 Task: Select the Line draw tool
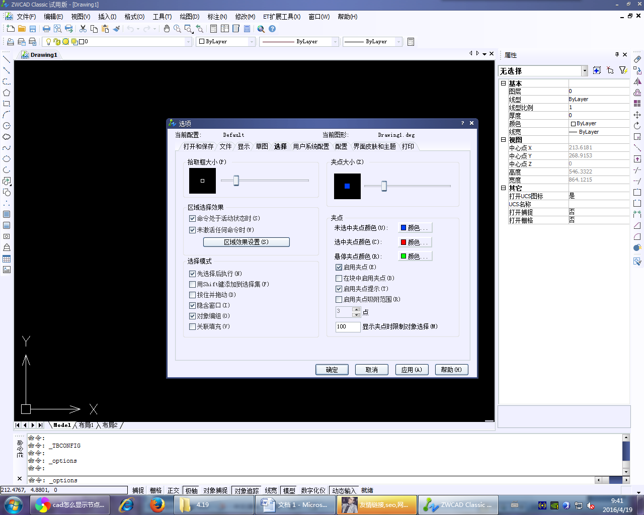7,59
